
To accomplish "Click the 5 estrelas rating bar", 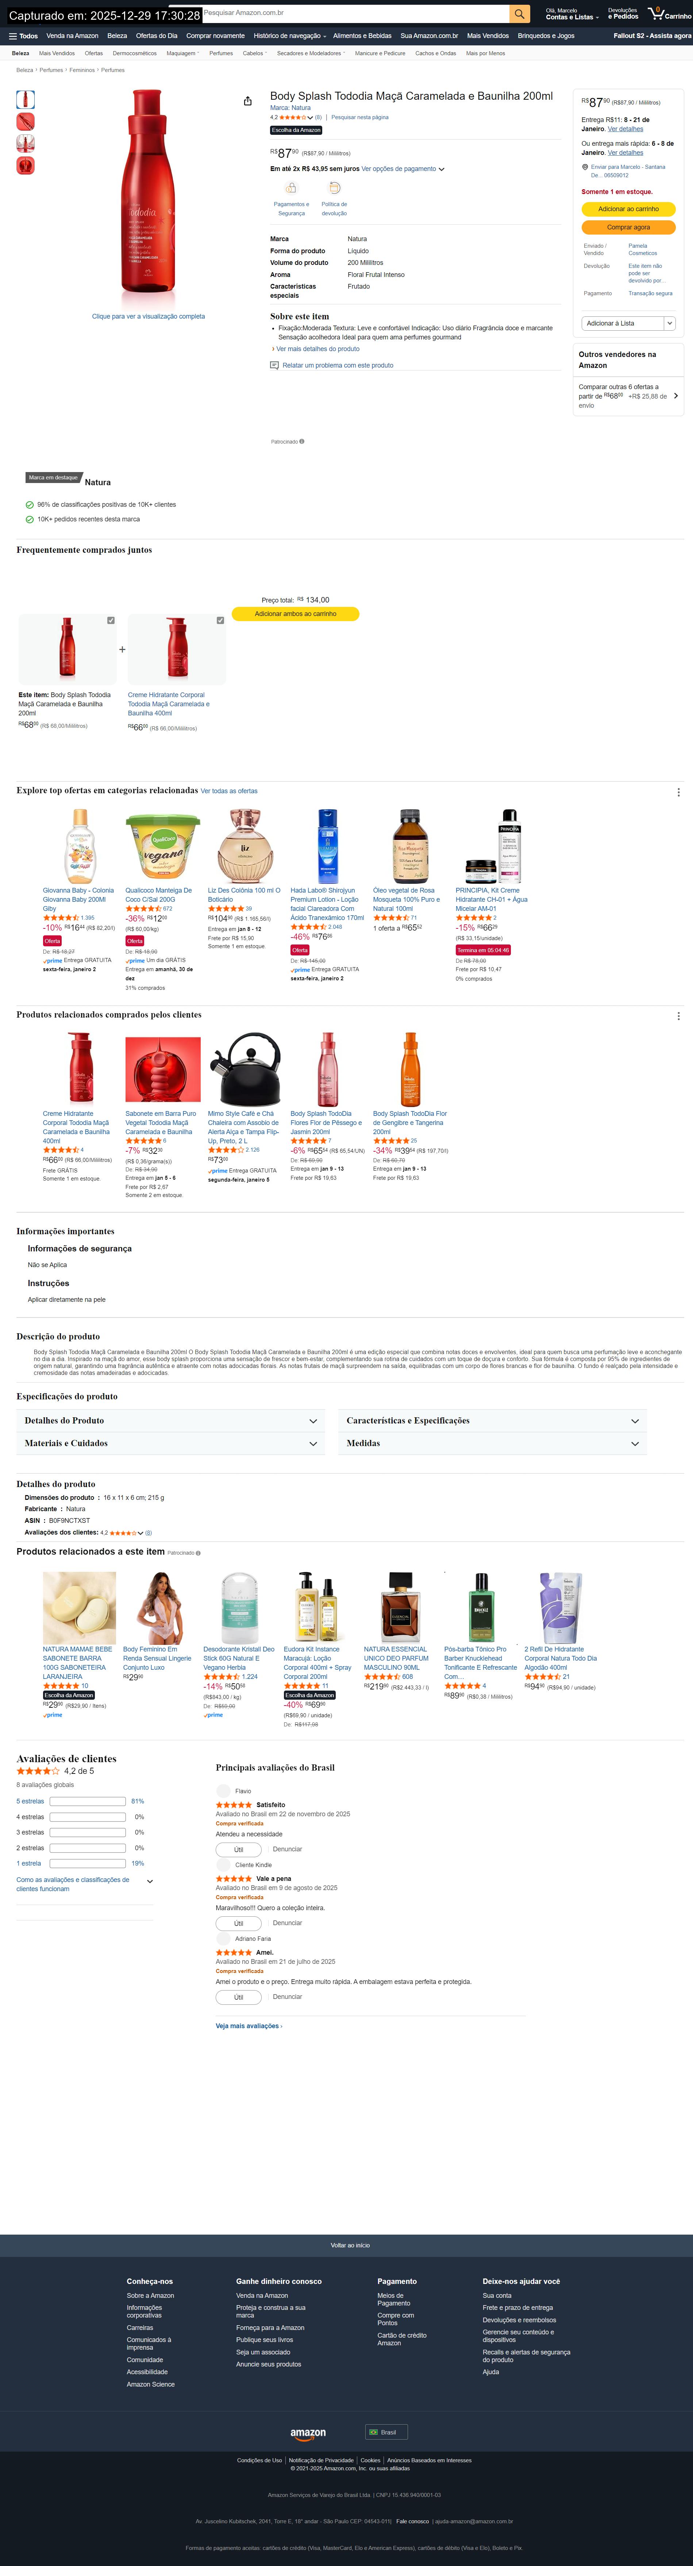I will pos(86,1801).
